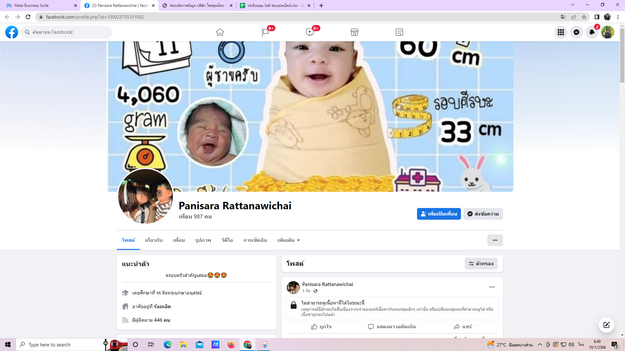
Task: Click new message compose floating icon
Action: 606,325
